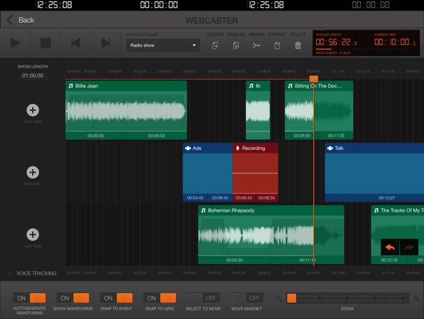Stop playback with the stop button
This screenshot has width=424, height=319.
pyautogui.click(x=45, y=43)
